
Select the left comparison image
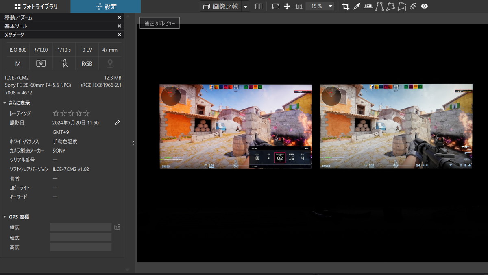click(235, 127)
